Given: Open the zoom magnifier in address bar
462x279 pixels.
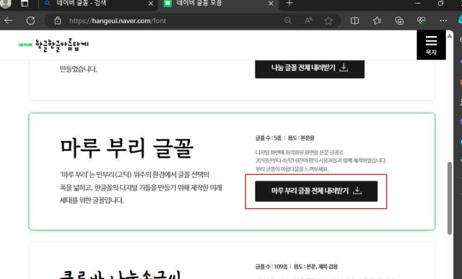Looking at the screenshot, I should (x=288, y=21).
